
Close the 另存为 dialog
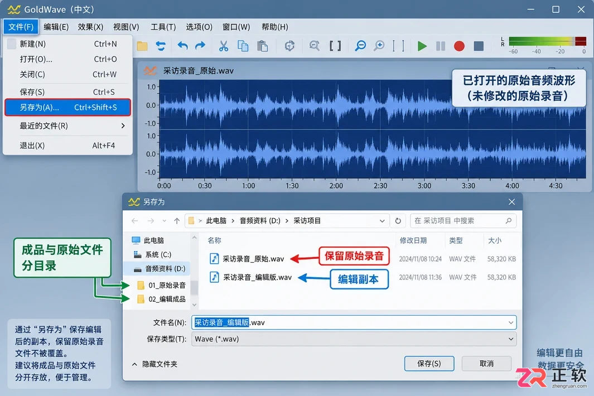point(511,202)
